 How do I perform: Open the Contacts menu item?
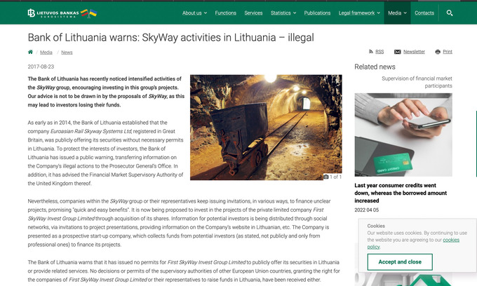(x=424, y=13)
